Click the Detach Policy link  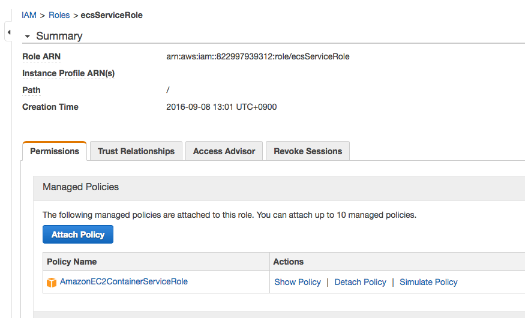360,282
